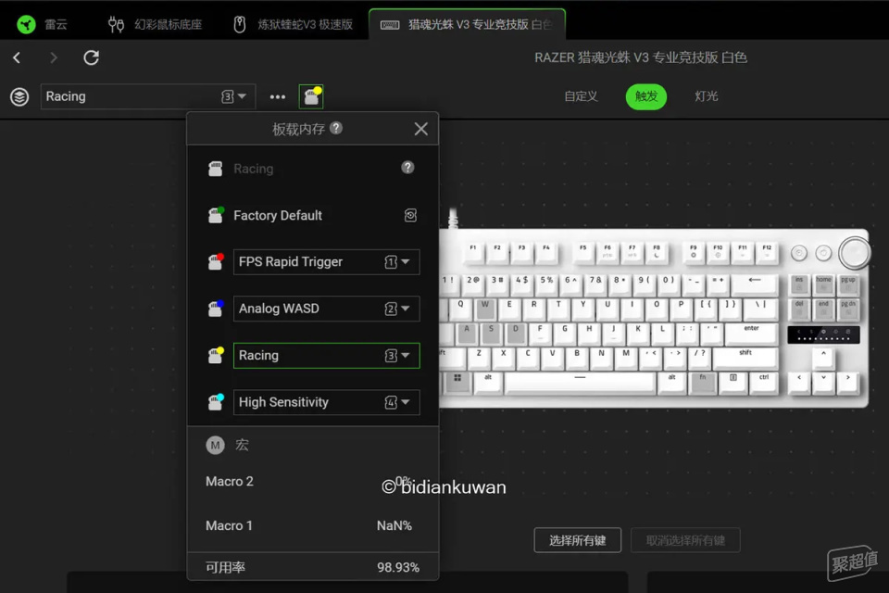Viewport: 889px width, 593px height.
Task: Open the Racing slot 3 dropdown in panel
Action: (327, 355)
